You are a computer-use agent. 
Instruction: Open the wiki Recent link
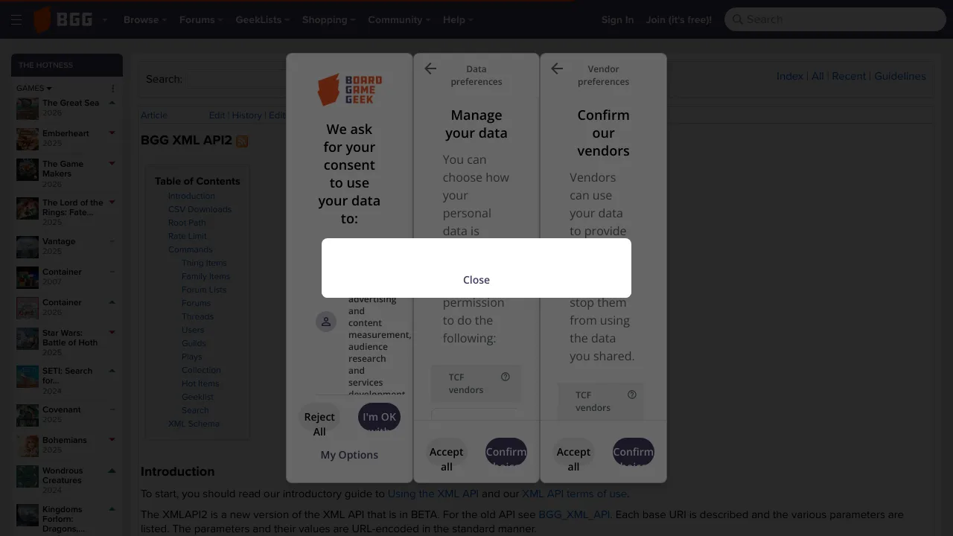pos(849,76)
